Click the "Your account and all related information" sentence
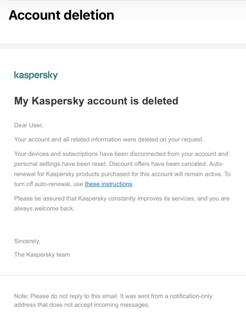 [x=109, y=139]
